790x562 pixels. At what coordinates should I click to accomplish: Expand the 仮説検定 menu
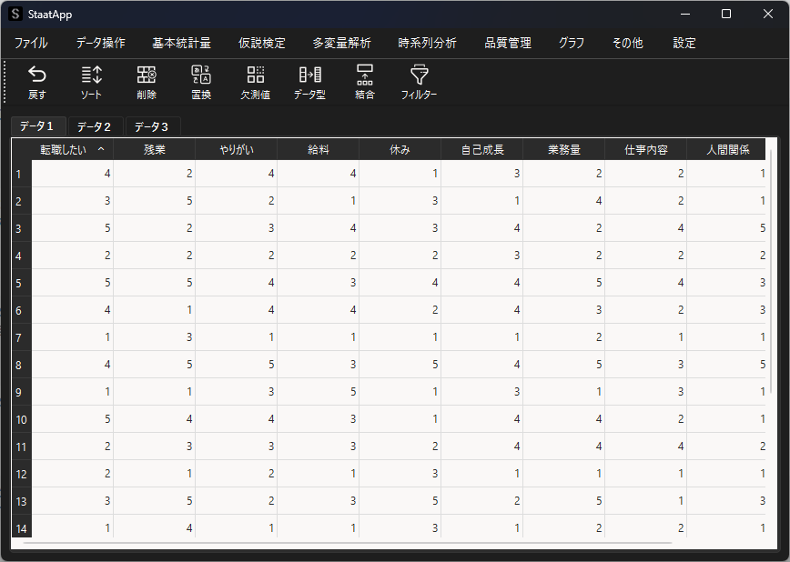(261, 43)
